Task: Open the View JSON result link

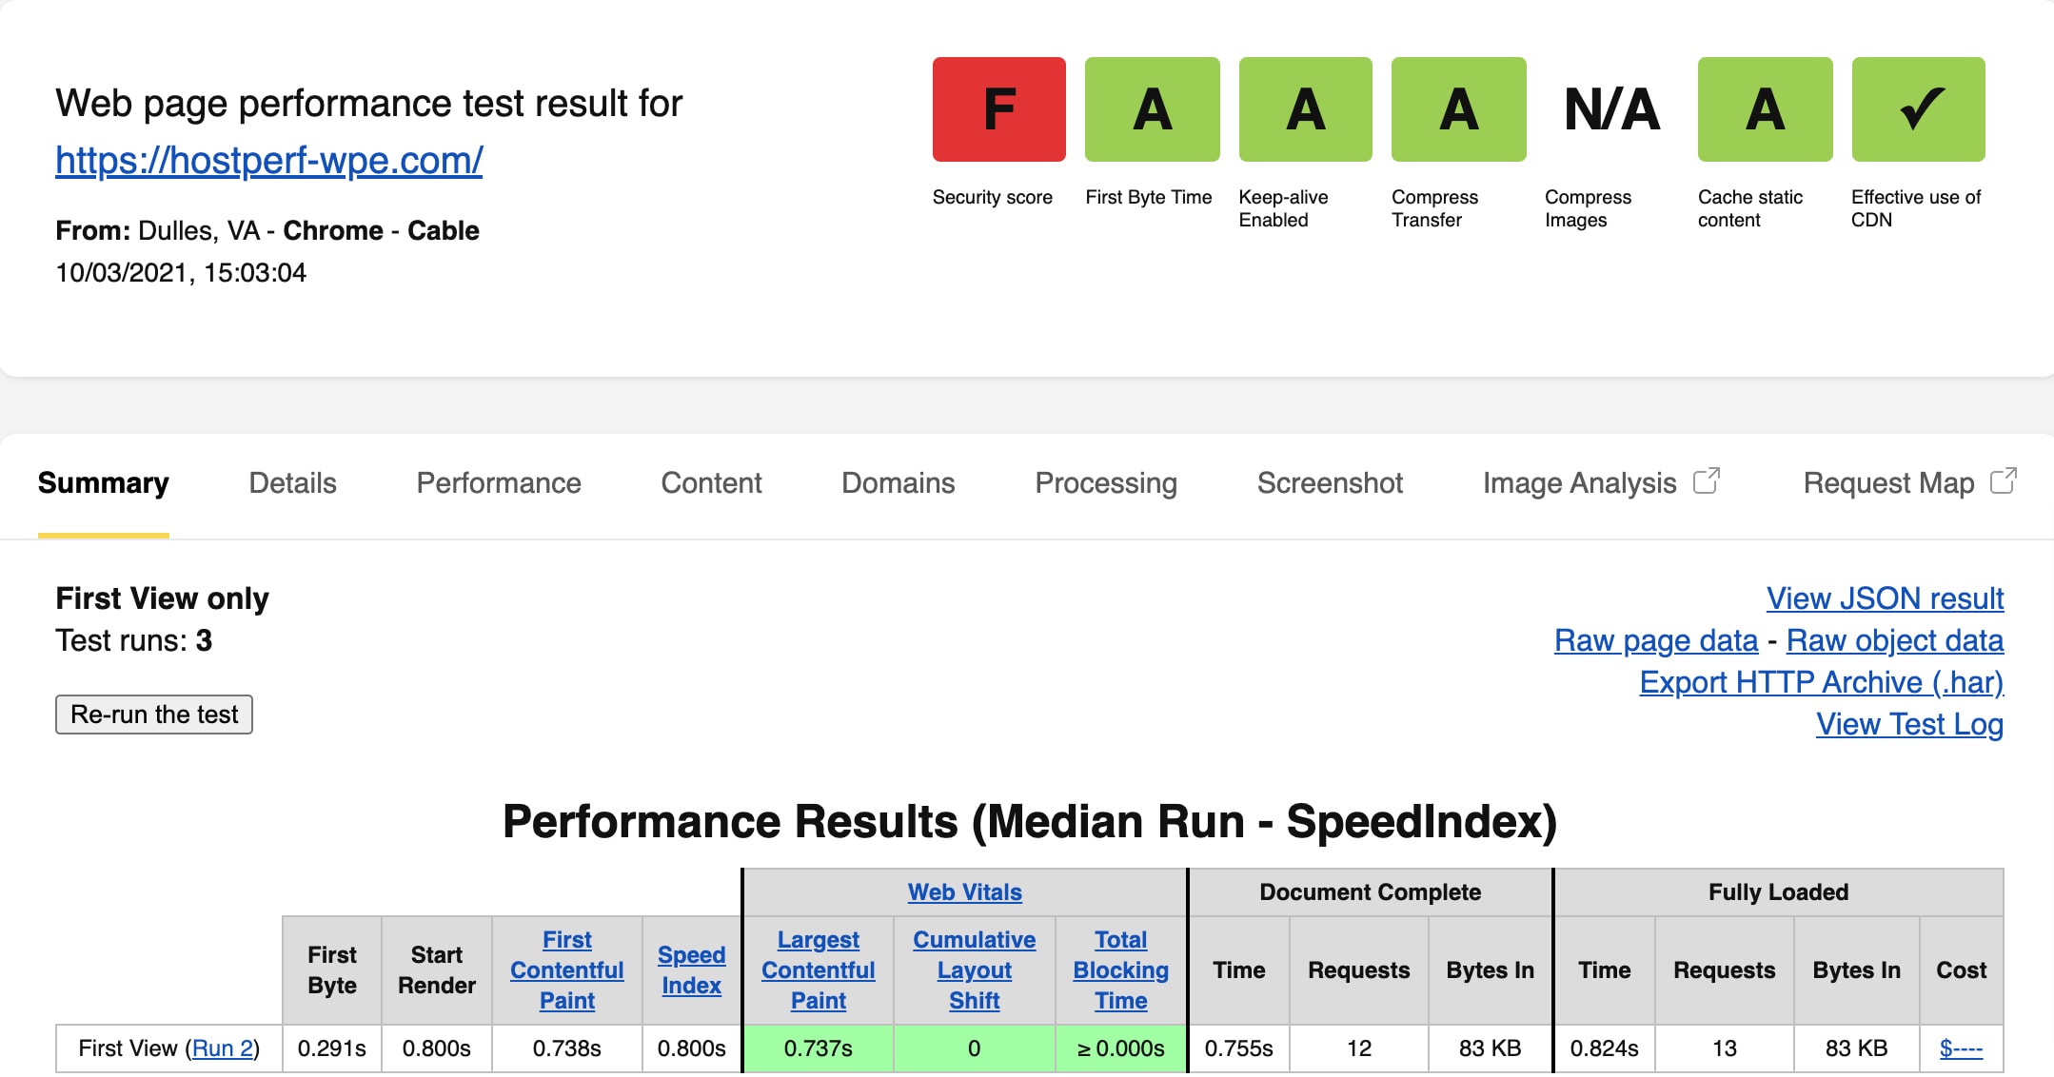Action: point(1885,598)
